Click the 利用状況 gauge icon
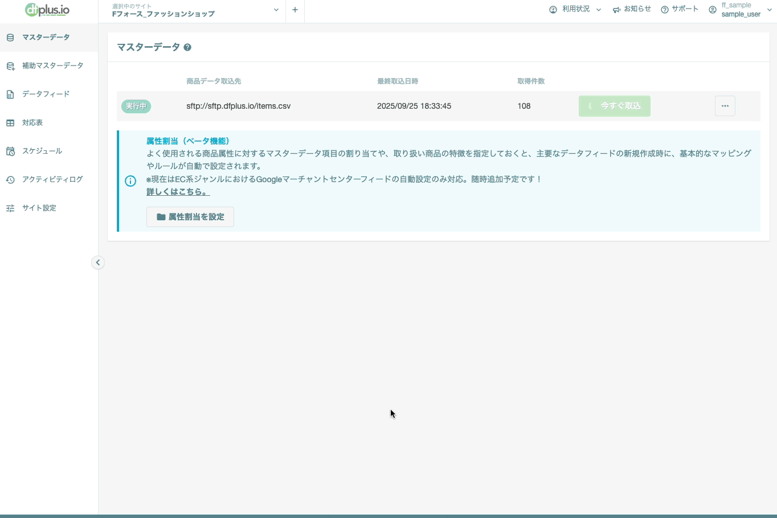 point(553,10)
